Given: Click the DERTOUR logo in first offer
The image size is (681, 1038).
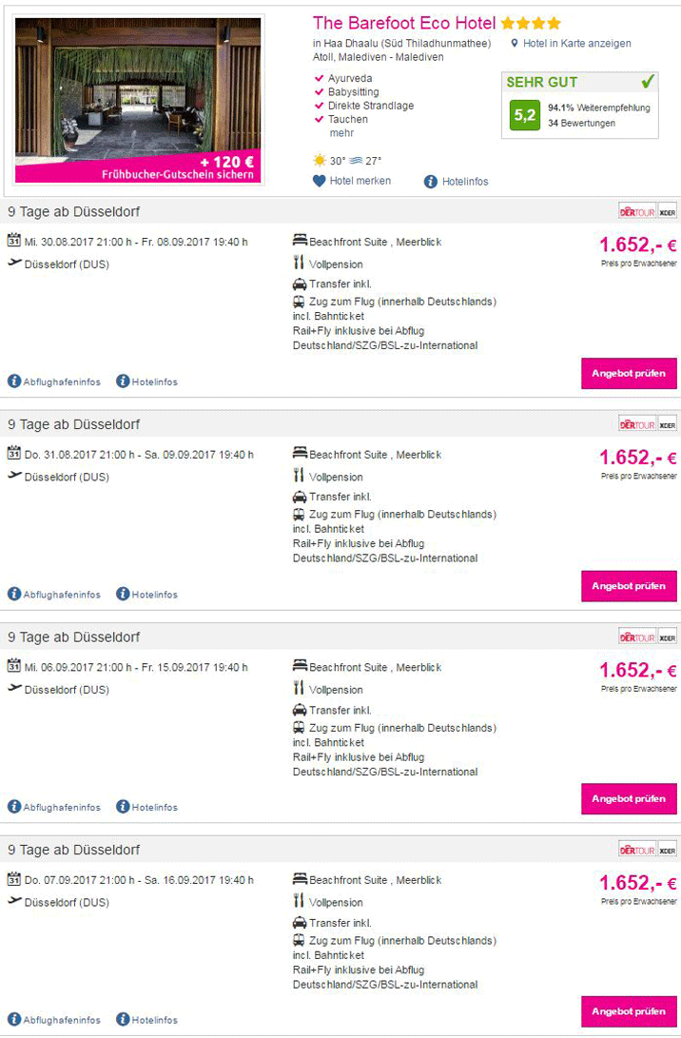Looking at the screenshot, I should click(x=636, y=211).
